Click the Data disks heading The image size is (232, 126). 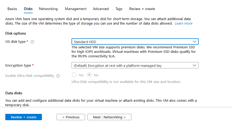tap(14, 93)
